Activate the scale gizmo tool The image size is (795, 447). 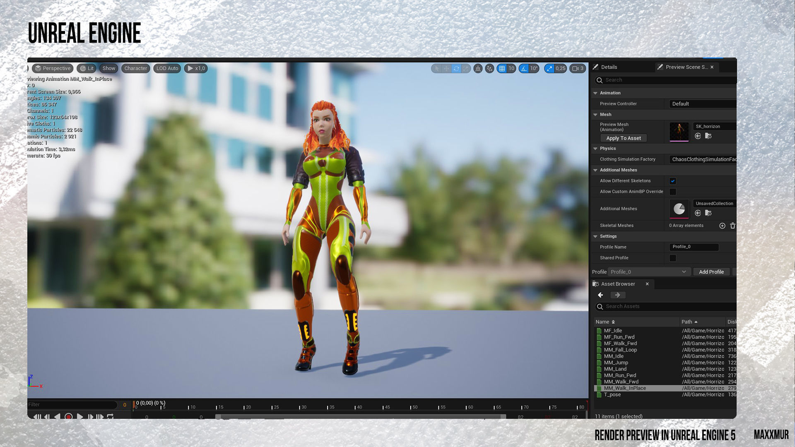click(466, 68)
